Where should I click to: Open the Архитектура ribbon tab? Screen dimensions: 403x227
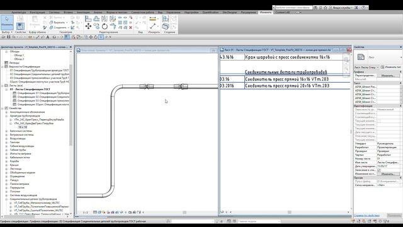point(18,12)
